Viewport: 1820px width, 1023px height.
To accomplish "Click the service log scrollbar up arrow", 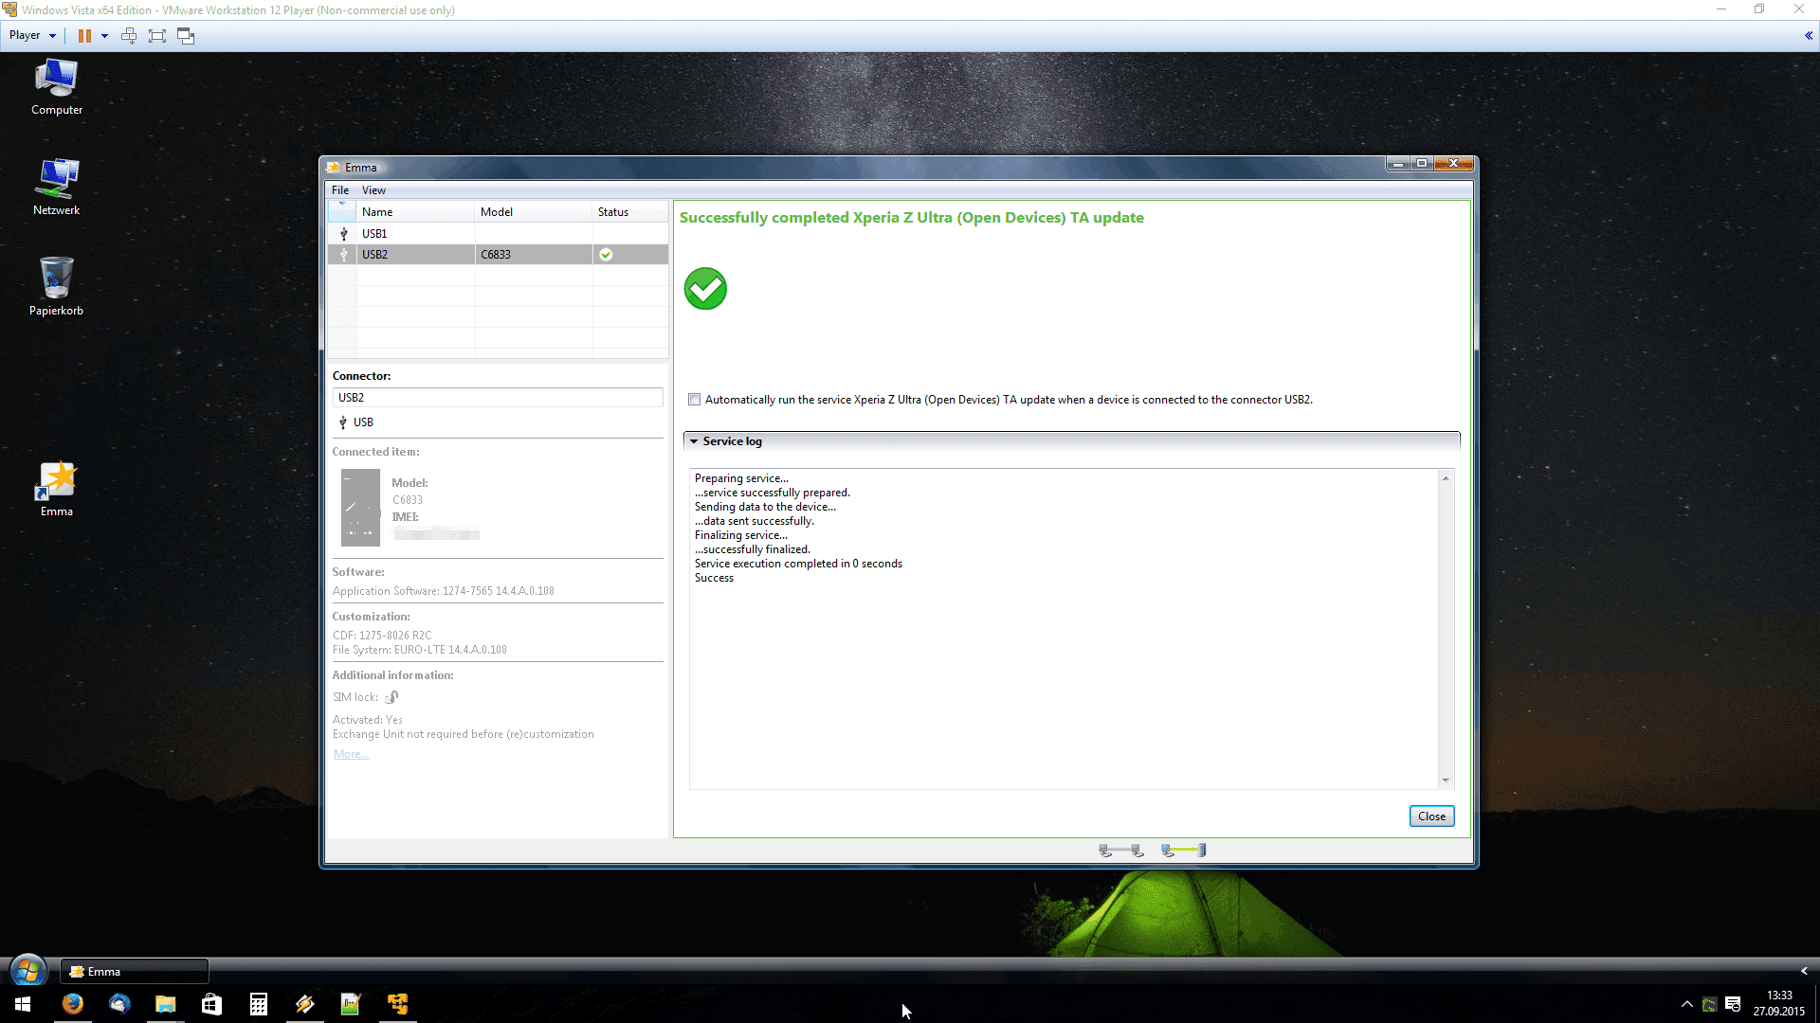I will [x=1446, y=478].
